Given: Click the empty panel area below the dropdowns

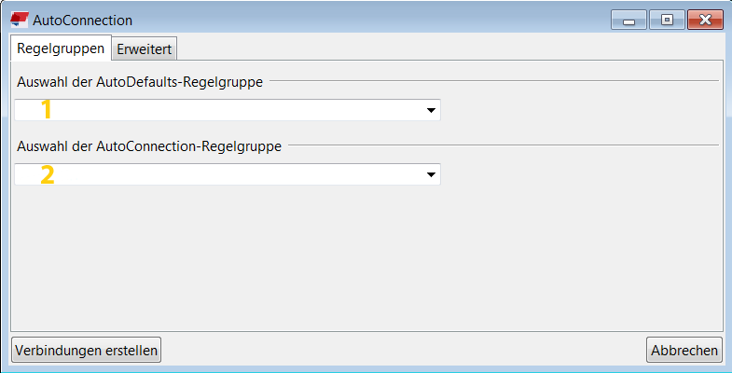Looking at the screenshot, I should 364,261.
